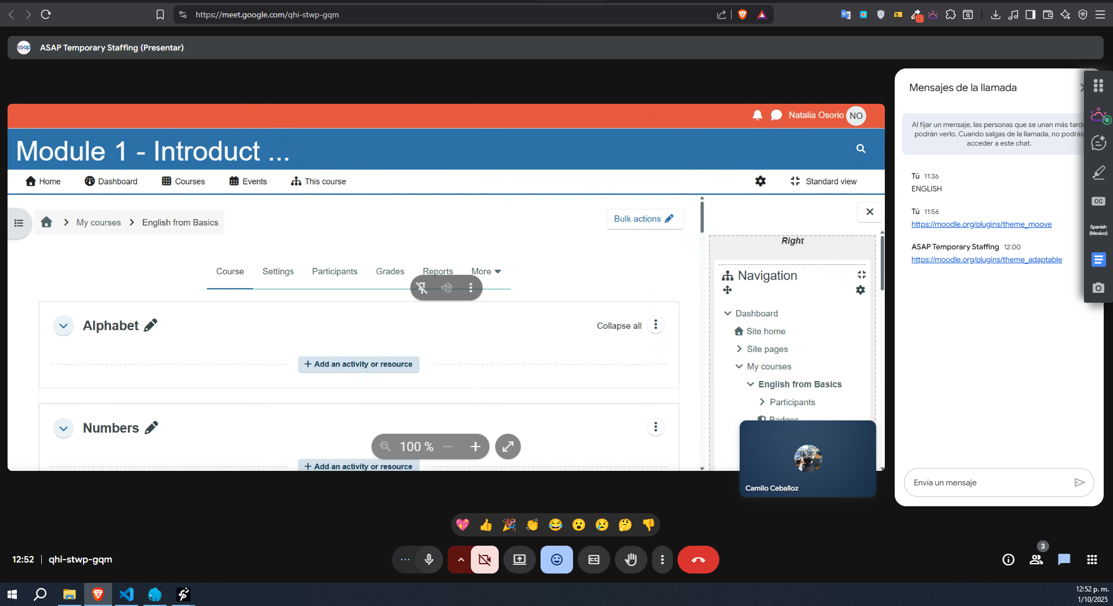Zoom in with the plus control
1113x606 pixels.
click(476, 447)
